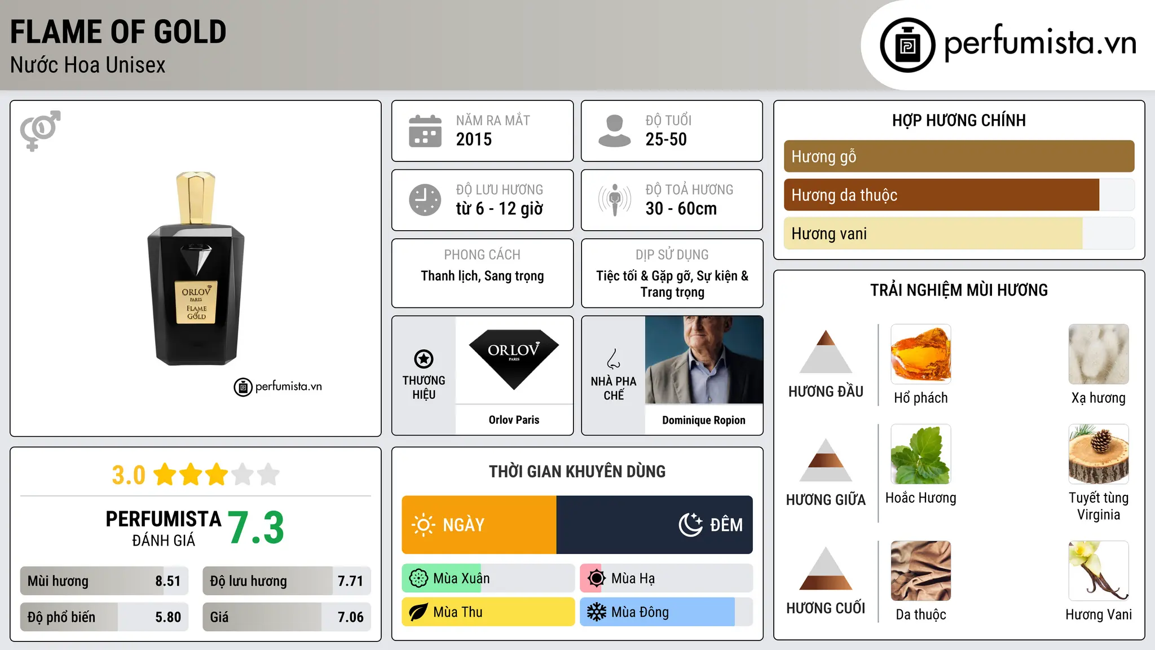Open the Hương Vani vanilla note image

(1099, 571)
